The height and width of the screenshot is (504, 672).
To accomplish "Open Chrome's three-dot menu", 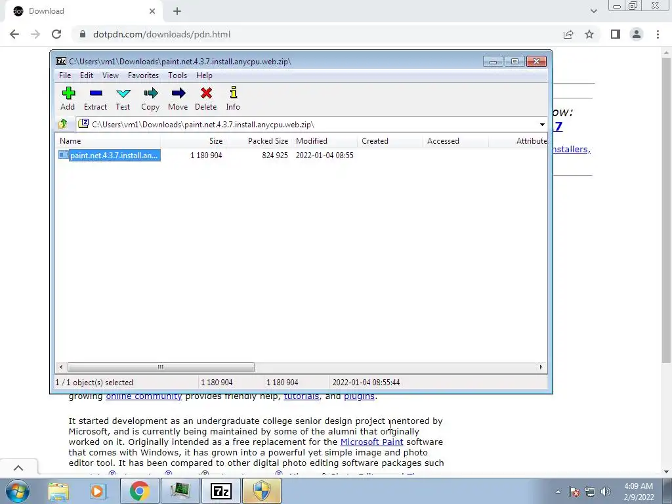I will pyautogui.click(x=658, y=34).
